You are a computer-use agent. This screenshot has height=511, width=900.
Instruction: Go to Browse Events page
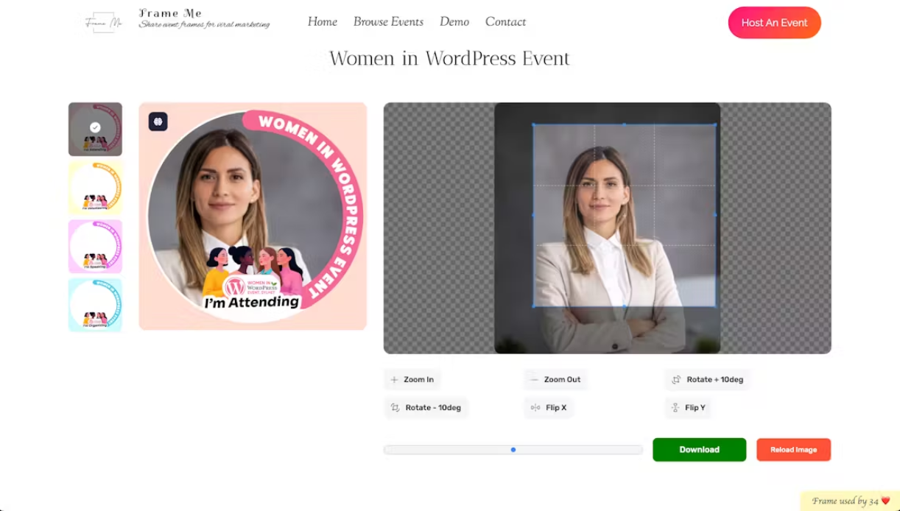[x=388, y=22]
